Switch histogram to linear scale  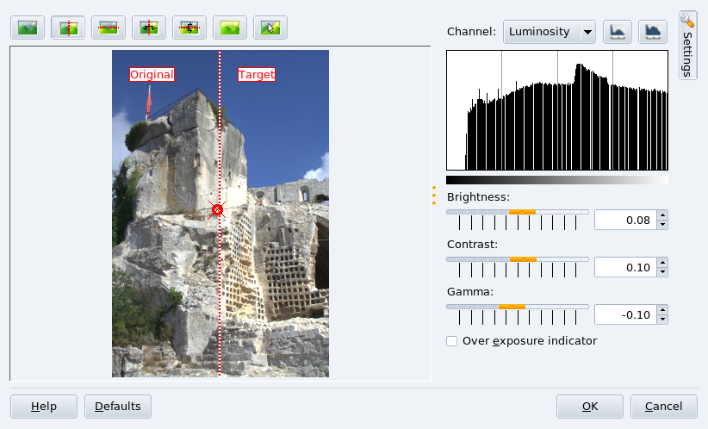(x=618, y=32)
